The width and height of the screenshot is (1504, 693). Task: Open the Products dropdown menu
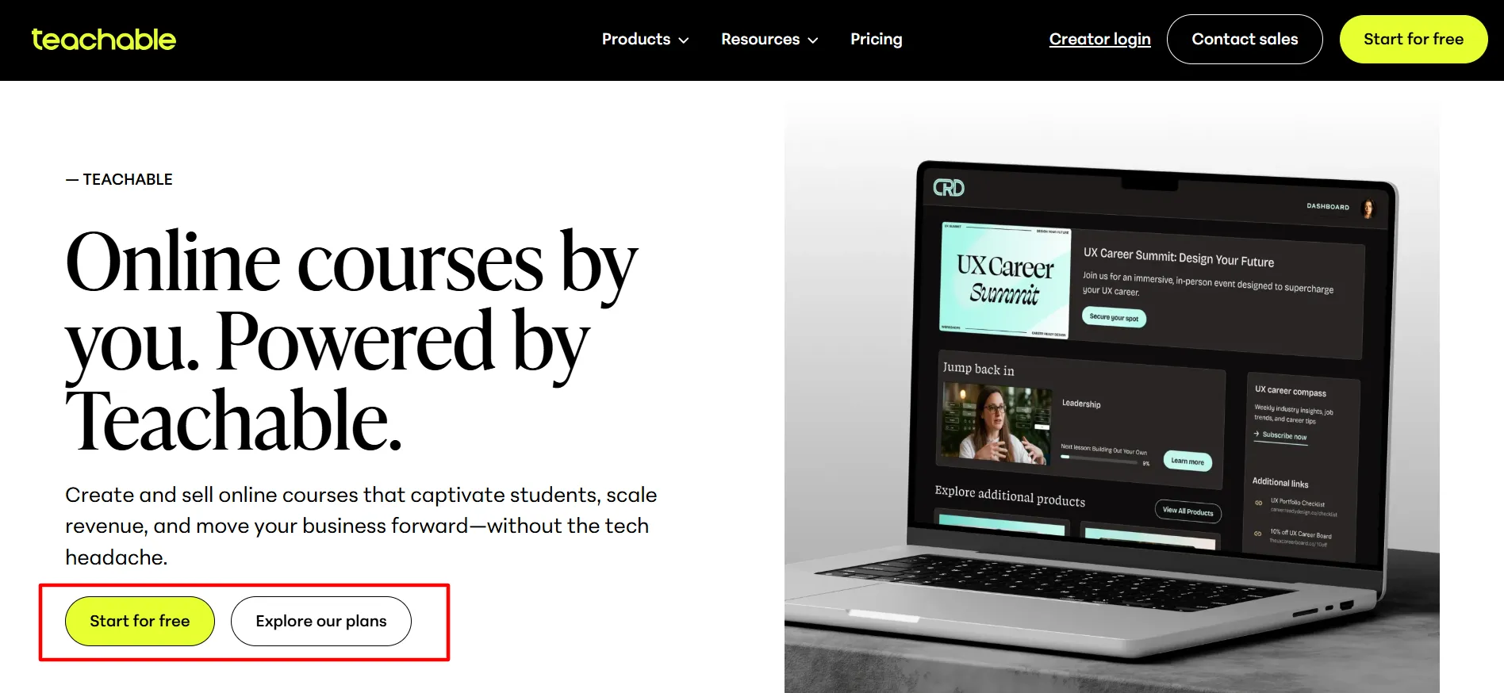pos(645,39)
